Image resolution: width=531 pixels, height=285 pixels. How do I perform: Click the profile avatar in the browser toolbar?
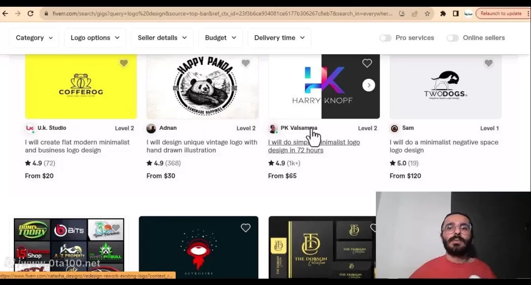[x=468, y=13]
